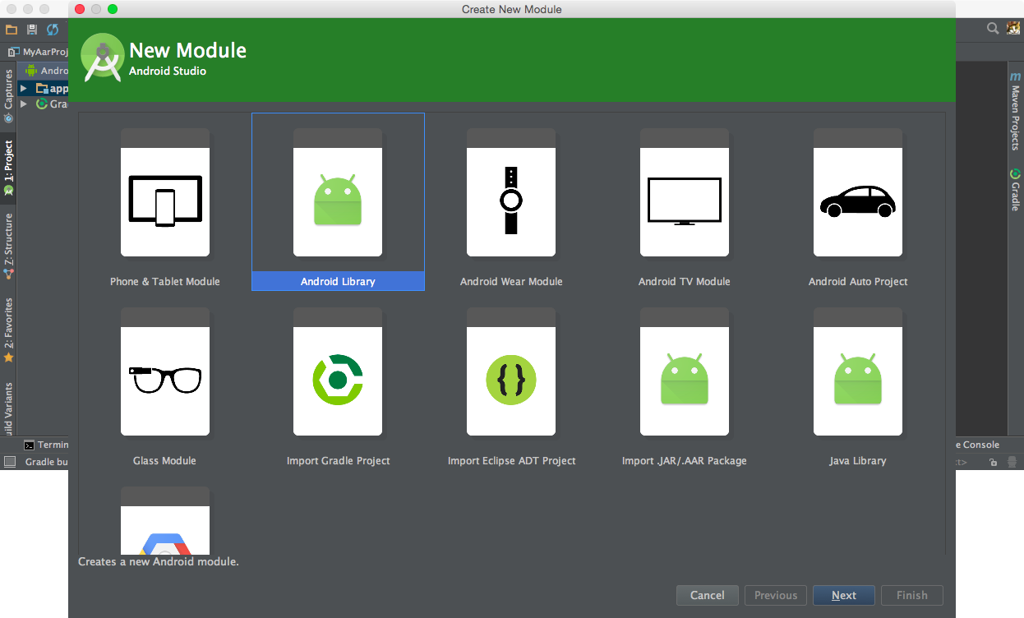Open Search with the magnifier icon

point(992,28)
